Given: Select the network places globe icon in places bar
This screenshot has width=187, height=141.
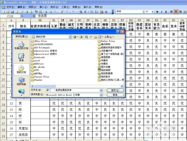Looking at the screenshot, I should (x=21, y=92).
